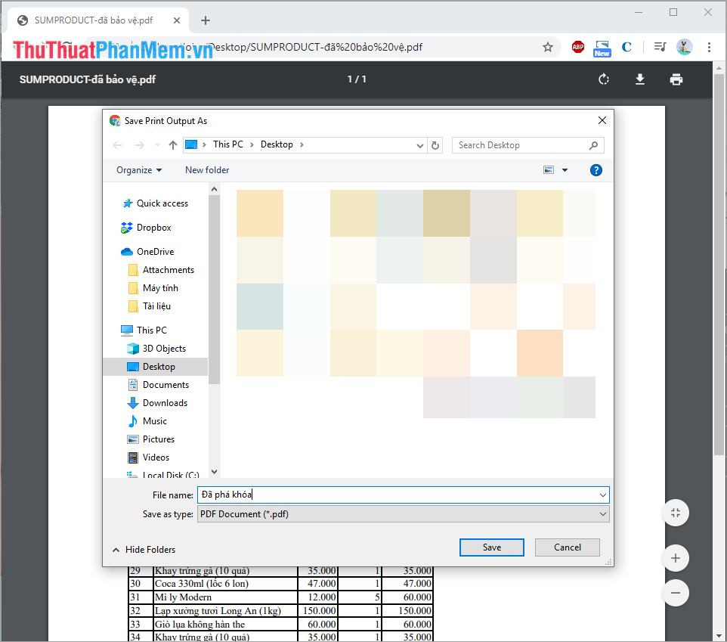
Task: Click the PDF viewer vertical scrollbar
Action: (719, 265)
